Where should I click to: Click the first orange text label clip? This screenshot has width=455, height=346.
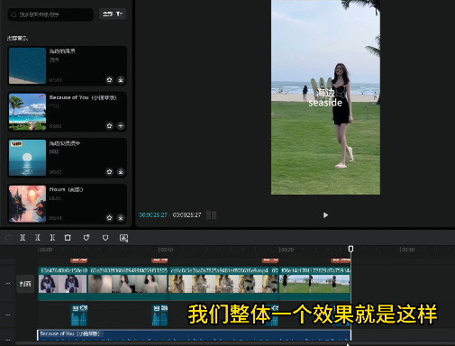tap(79, 259)
